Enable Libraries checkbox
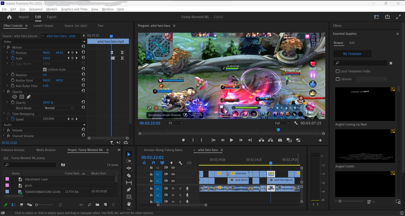The height and width of the screenshot is (216, 405). 337,79
